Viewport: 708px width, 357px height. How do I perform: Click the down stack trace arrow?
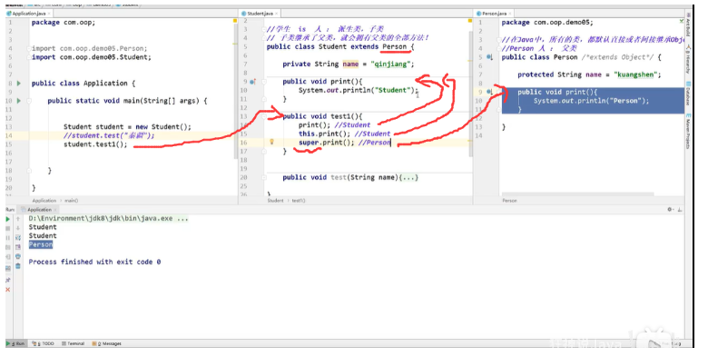coord(17,228)
